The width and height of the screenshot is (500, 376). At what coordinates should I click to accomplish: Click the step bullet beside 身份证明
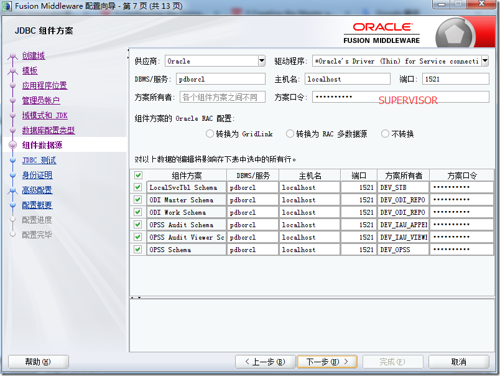click(x=13, y=175)
